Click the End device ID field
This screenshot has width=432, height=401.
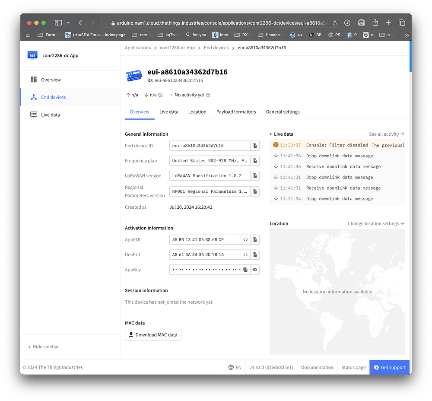click(x=210, y=146)
